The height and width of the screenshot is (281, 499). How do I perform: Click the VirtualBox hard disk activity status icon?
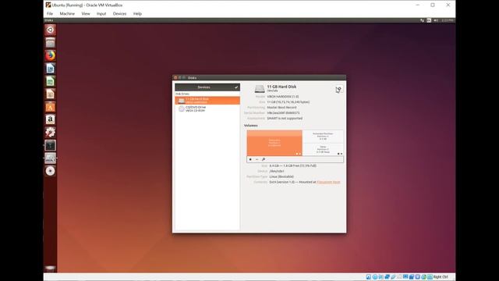point(368,277)
